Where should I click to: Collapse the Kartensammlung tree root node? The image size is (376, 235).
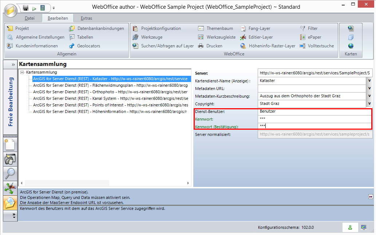click(22, 72)
